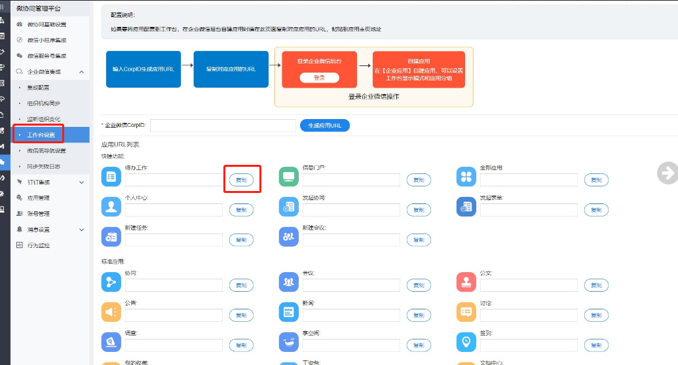Expand the 钉钉集成 menu section
This screenshot has width=678, height=365.
(x=81, y=182)
